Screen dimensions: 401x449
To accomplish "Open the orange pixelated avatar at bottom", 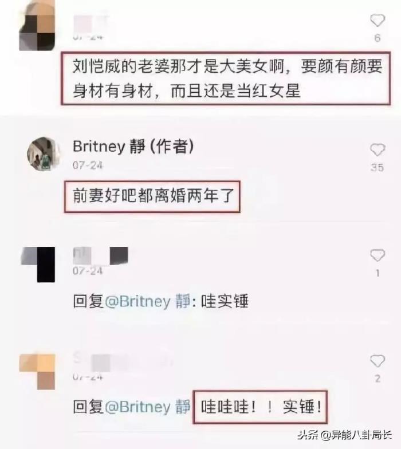I will pos(37,371).
